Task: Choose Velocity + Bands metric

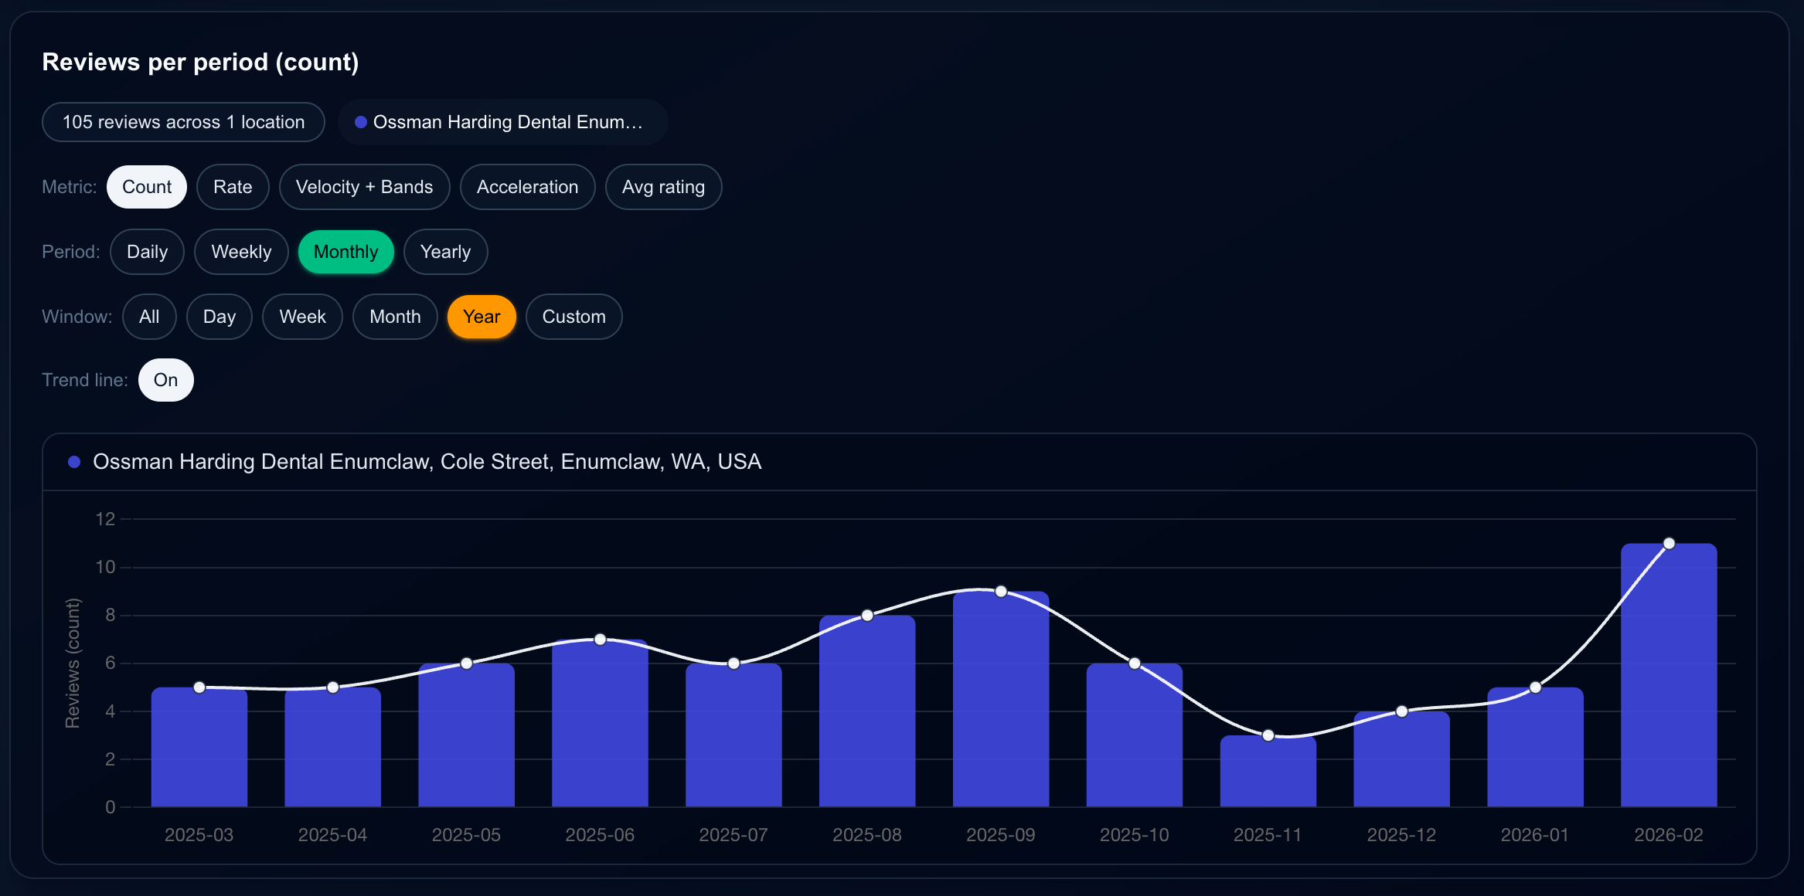Action: (364, 187)
